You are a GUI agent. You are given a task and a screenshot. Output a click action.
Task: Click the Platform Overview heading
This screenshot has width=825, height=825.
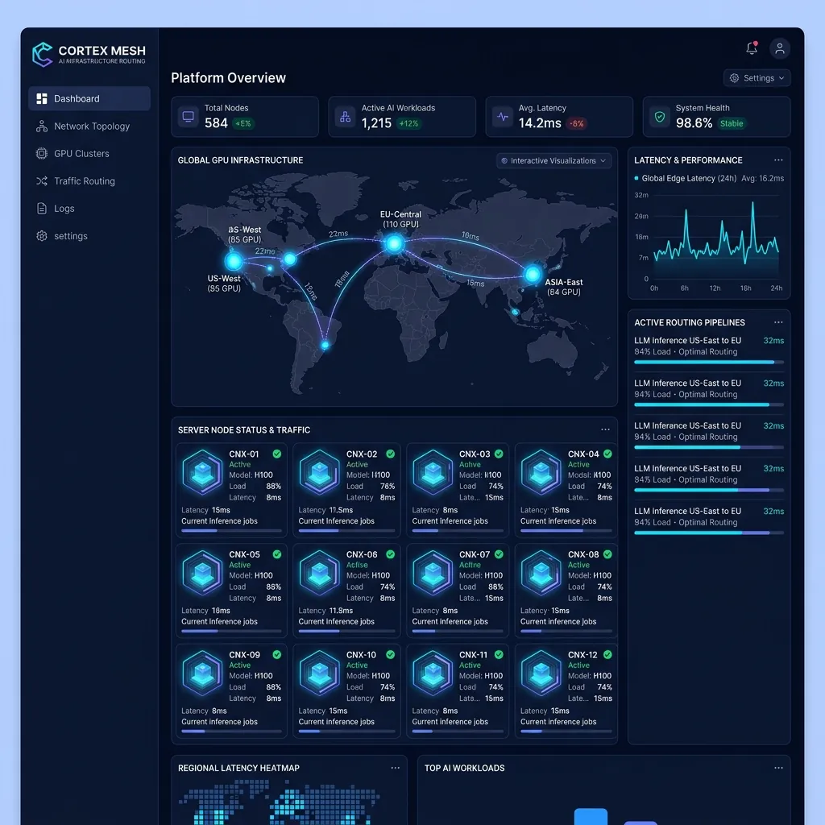[228, 78]
